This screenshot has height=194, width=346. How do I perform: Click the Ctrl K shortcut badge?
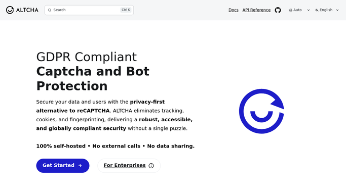tap(126, 10)
